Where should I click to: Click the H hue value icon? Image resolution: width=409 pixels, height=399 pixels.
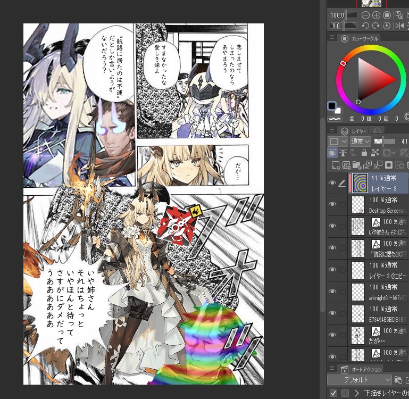tap(352, 119)
